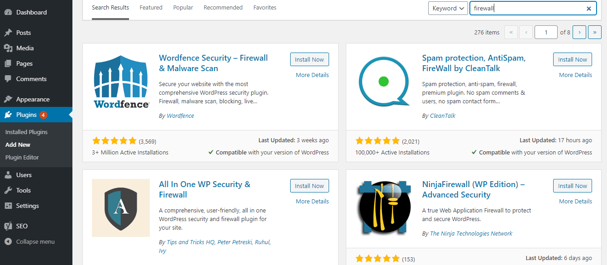This screenshot has width=607, height=265.
Task: Open the Comments menu item
Action: coord(36,79)
